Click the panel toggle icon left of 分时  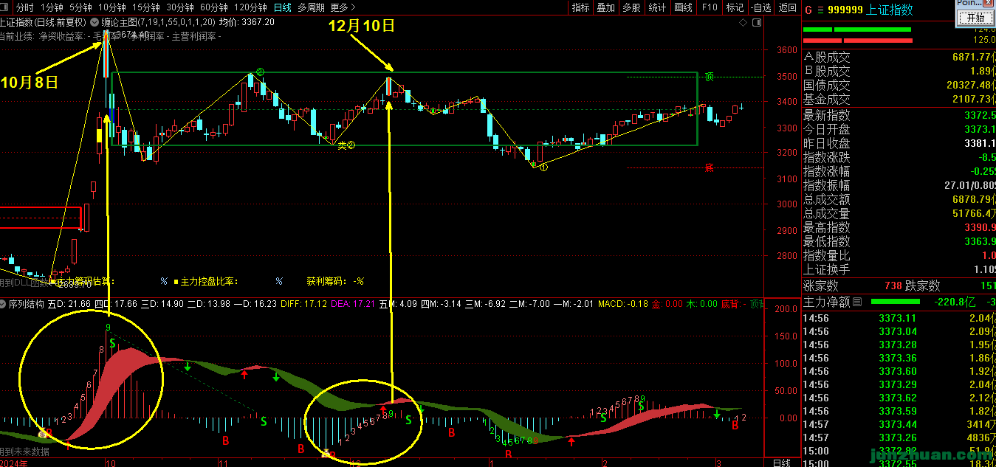pos(6,7)
